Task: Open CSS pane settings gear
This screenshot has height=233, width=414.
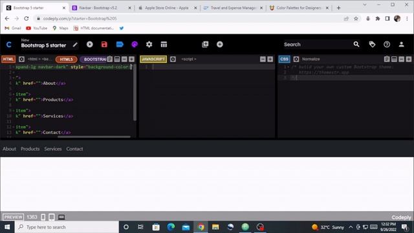Action: click(296, 59)
